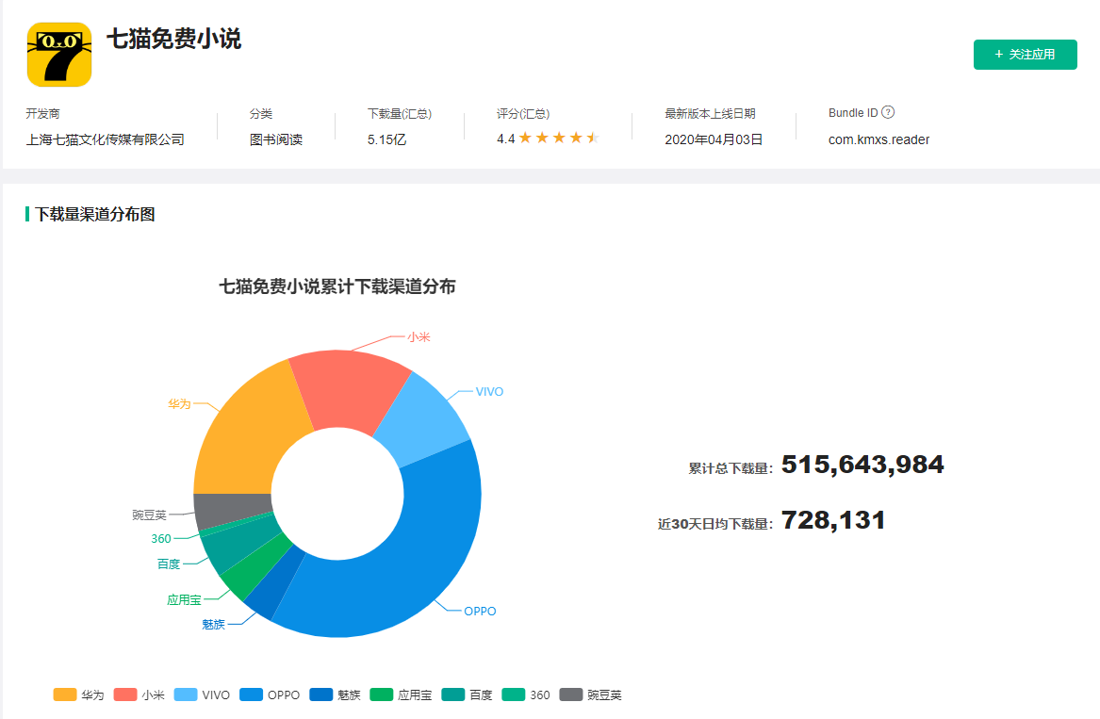
Task: Click the OPPO label beside the chart
Action: click(x=480, y=612)
